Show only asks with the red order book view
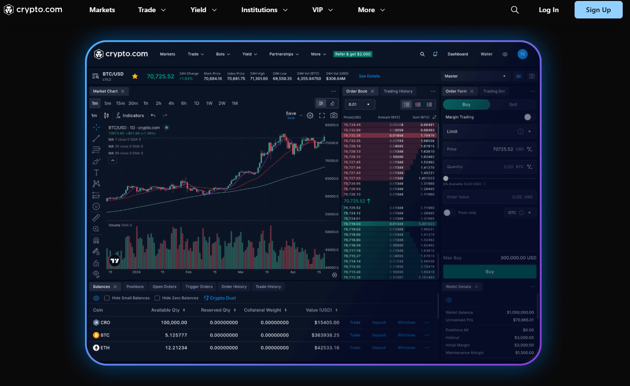The width and height of the screenshot is (630, 386). pos(418,104)
